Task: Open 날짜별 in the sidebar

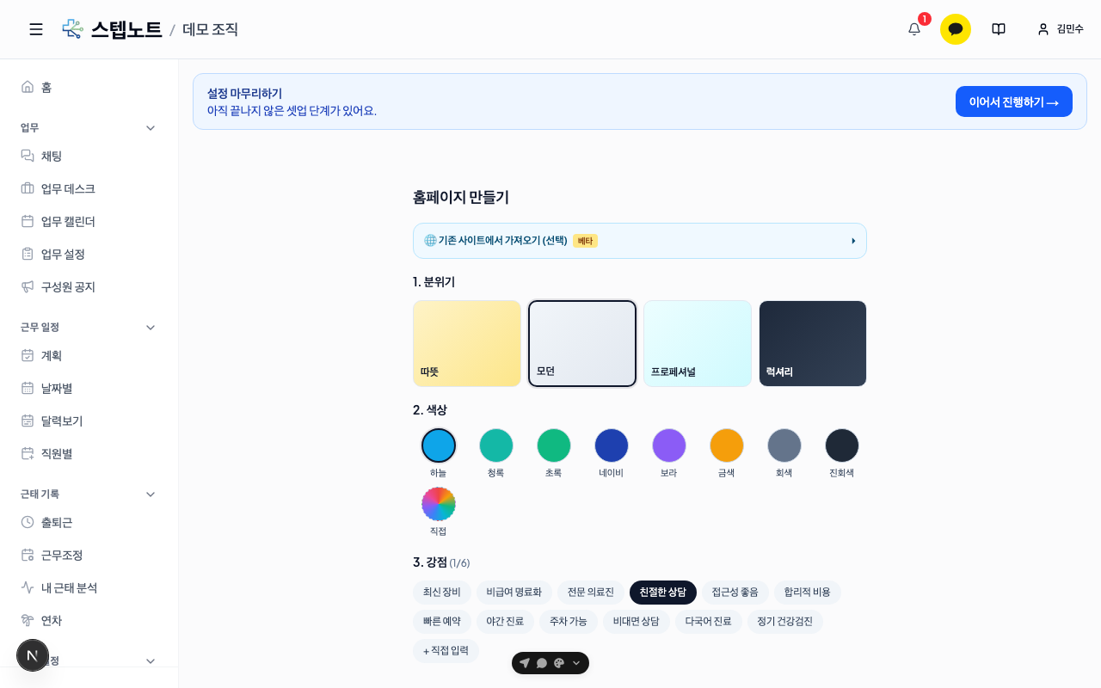Action: pos(89,388)
